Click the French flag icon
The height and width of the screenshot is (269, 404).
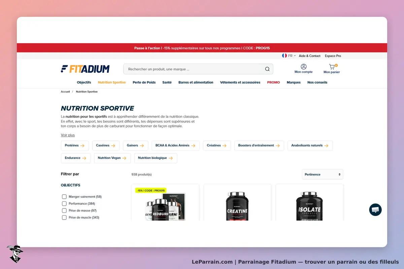[284, 56]
